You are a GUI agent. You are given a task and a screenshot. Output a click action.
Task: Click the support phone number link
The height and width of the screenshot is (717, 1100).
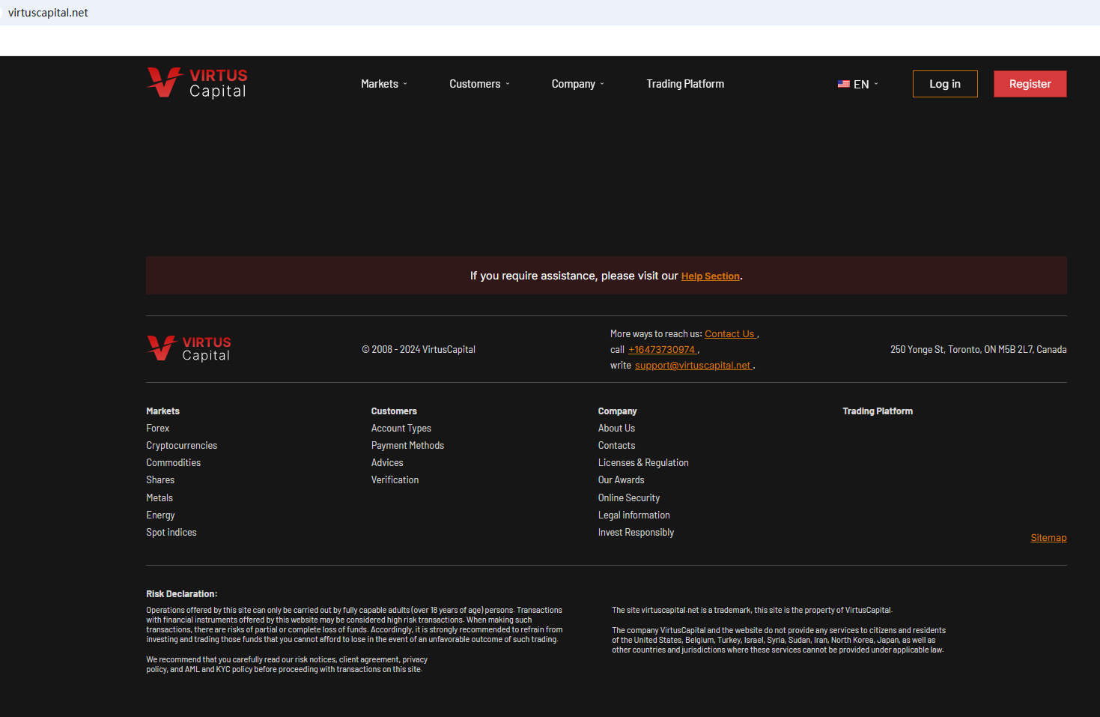[661, 350]
